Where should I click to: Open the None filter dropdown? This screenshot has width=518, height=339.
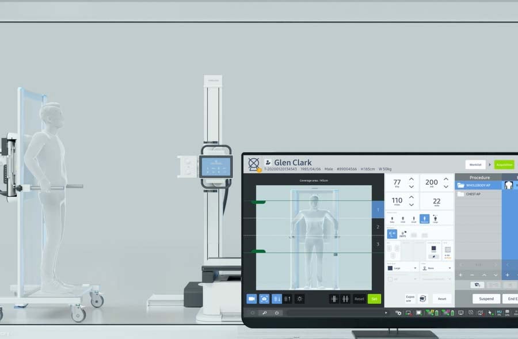[x=450, y=268]
